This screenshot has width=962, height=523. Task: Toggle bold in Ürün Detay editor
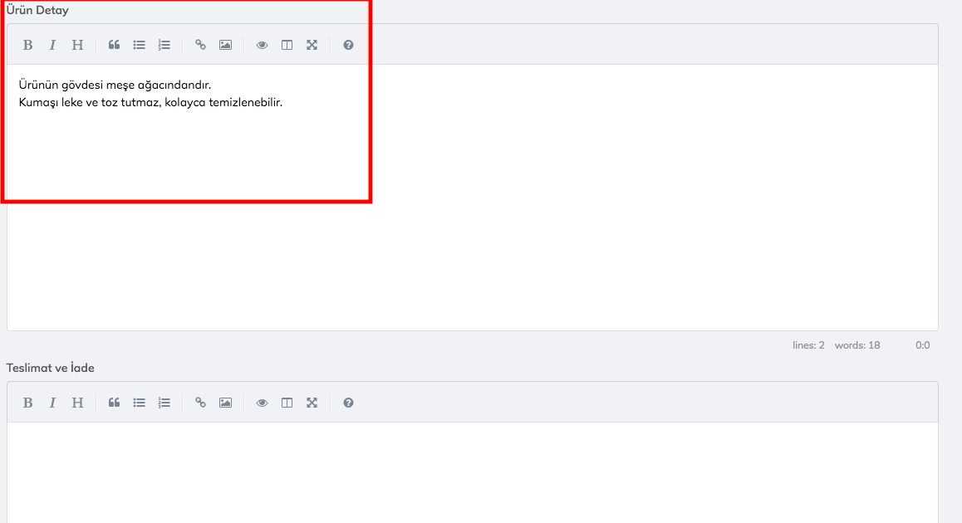[27, 45]
